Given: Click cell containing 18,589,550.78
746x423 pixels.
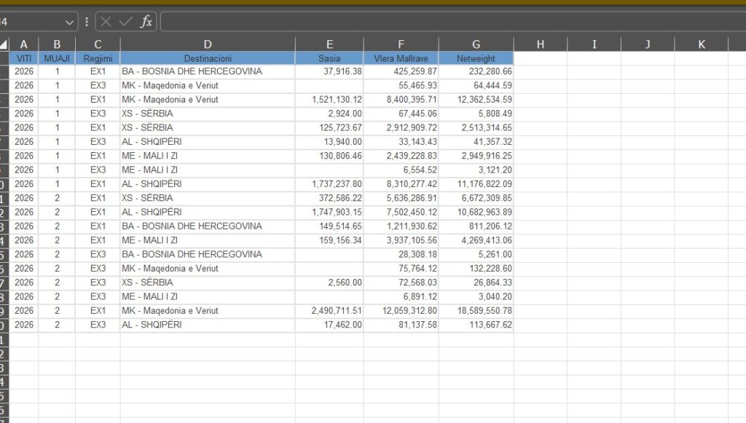Looking at the screenshot, I should 476,311.
